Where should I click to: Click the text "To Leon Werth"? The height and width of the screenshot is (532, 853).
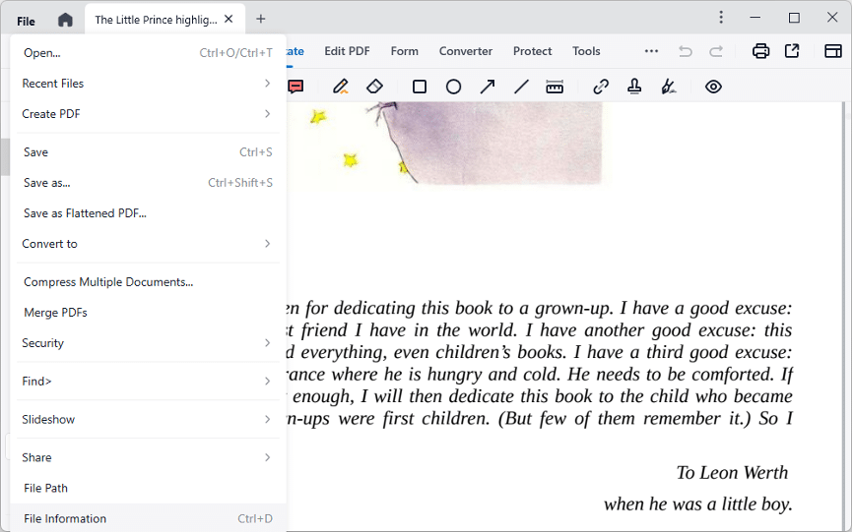732,472
